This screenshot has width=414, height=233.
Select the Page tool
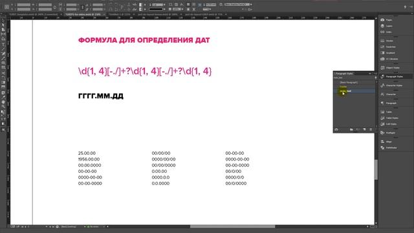click(3, 30)
